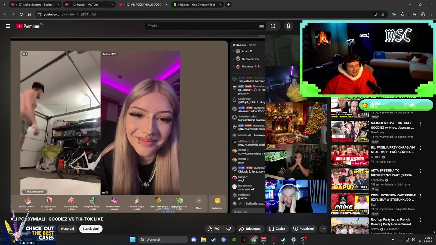
Task: Open the Windows Start menu
Action: click(133, 240)
